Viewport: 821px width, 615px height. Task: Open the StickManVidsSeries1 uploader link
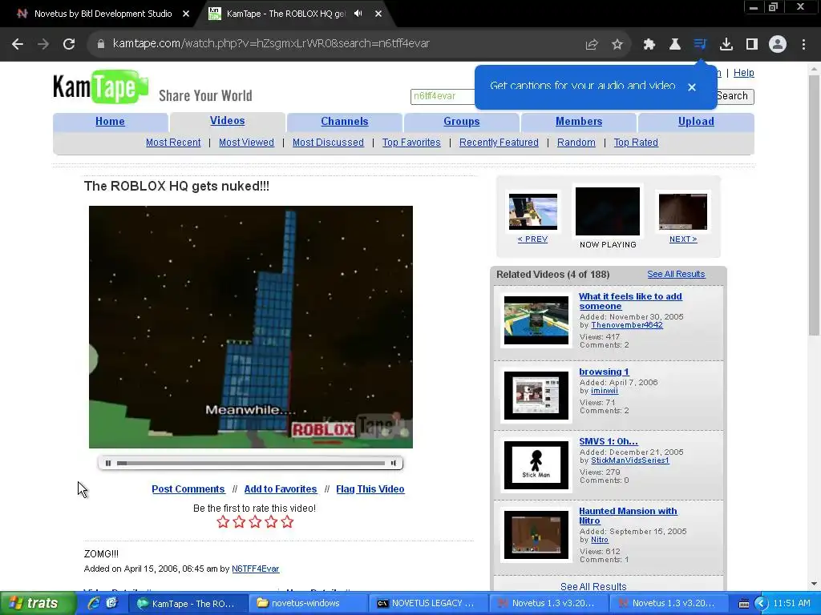[x=630, y=460]
